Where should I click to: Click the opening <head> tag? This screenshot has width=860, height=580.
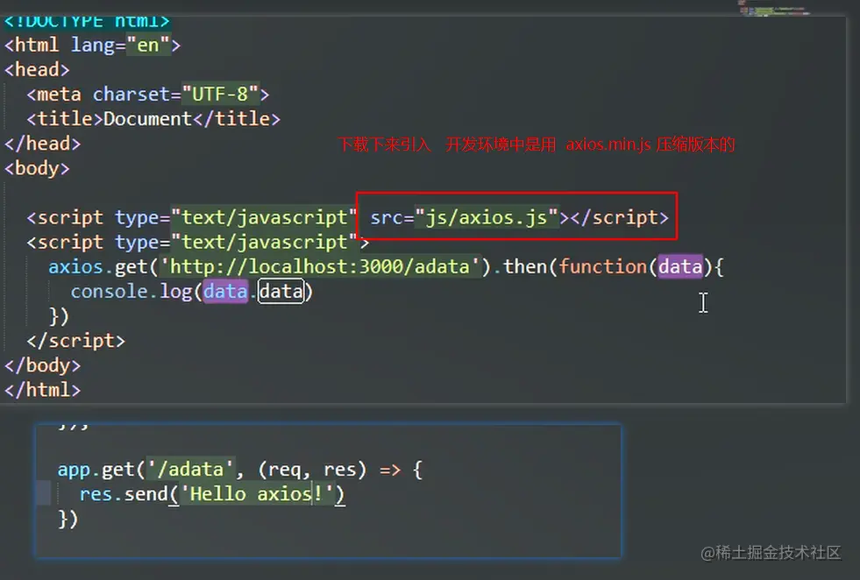click(37, 69)
